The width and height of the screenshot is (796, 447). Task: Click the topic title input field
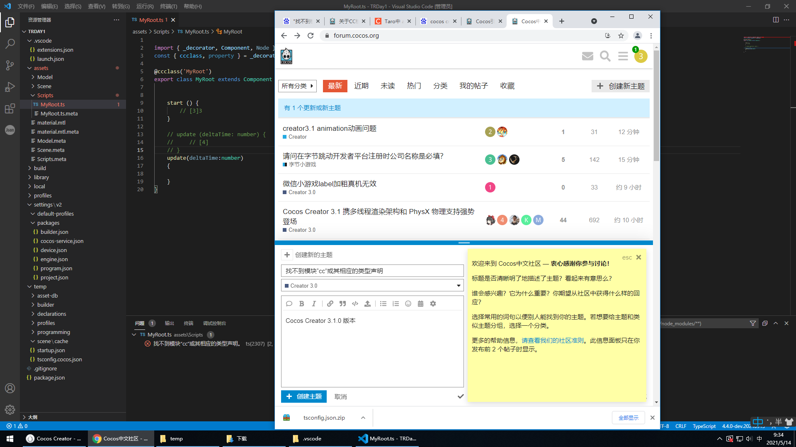click(x=372, y=271)
